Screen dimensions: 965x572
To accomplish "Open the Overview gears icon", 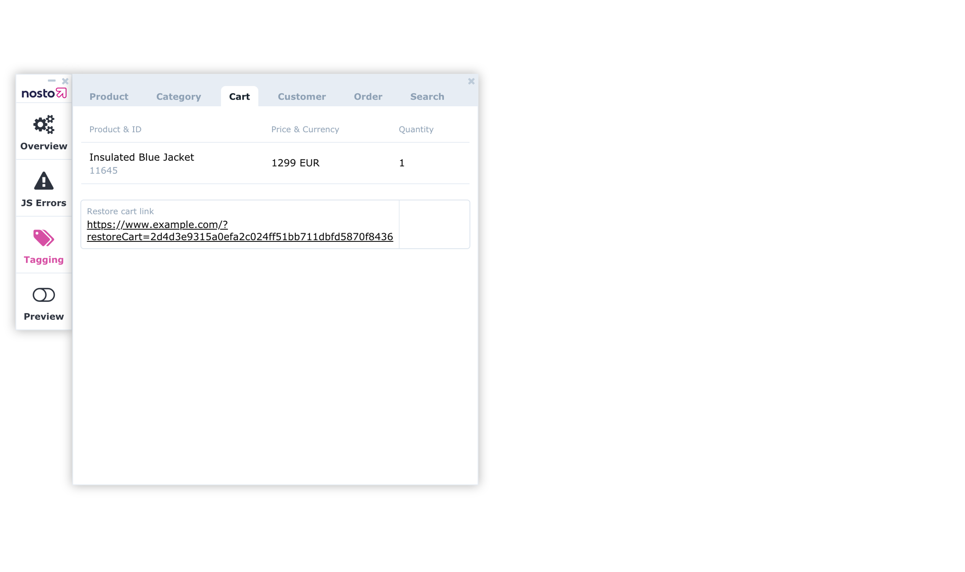I will point(44,124).
